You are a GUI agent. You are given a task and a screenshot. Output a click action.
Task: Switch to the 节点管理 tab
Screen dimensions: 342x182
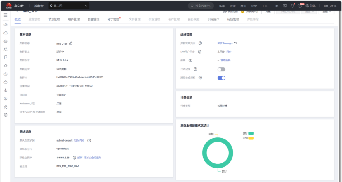pyautogui.click(x=54, y=19)
